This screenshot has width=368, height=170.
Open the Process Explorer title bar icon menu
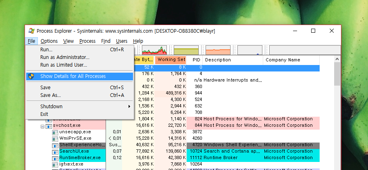pyautogui.click(x=31, y=31)
